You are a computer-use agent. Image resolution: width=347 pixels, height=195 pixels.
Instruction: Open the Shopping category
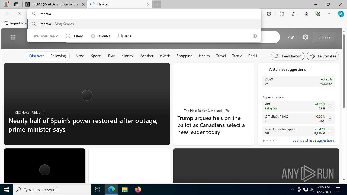(x=184, y=56)
